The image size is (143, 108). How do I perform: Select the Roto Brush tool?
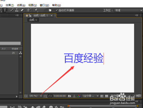click(29, 10)
